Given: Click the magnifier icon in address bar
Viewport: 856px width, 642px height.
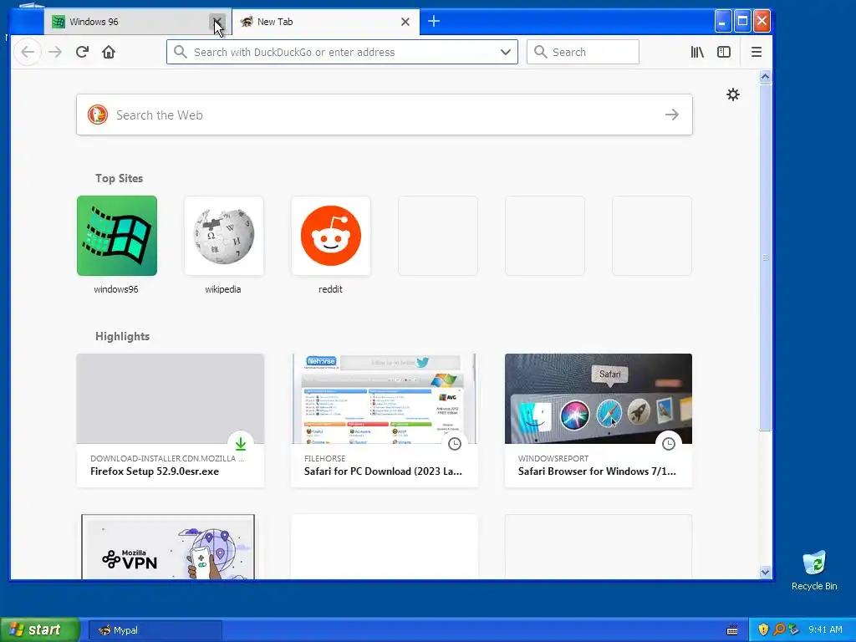Looking at the screenshot, I should pos(181,52).
